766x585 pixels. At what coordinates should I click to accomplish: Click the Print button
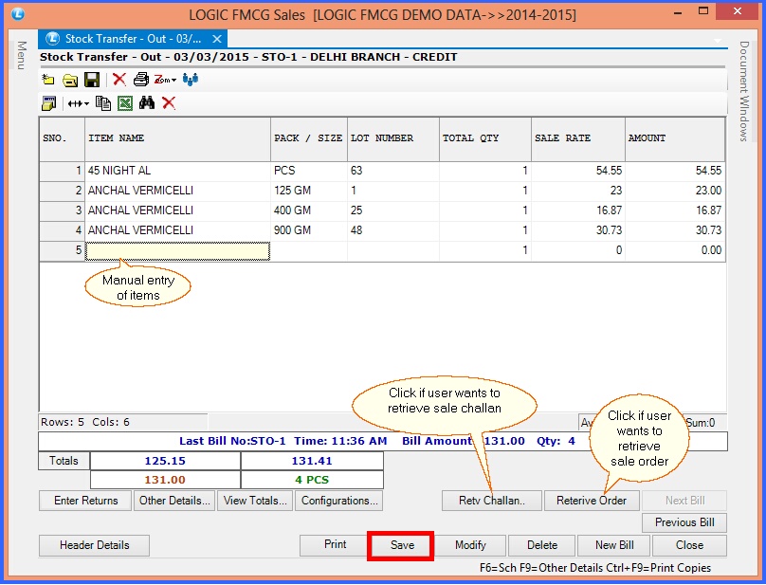(336, 545)
